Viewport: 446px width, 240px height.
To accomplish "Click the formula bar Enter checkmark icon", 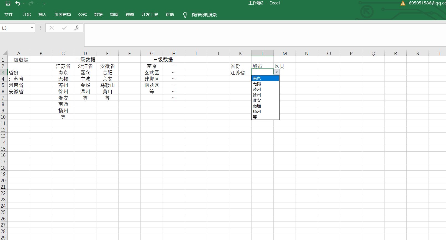I will point(64,28).
